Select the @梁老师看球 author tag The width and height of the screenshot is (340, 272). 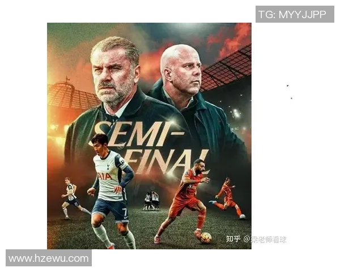[x=265, y=239]
